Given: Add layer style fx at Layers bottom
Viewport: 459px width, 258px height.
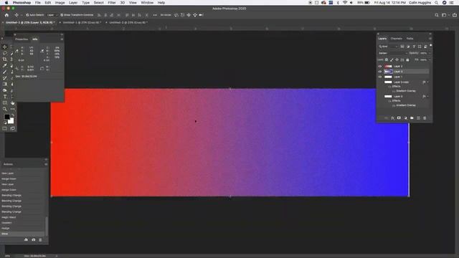Looking at the screenshot, I should click(392, 118).
